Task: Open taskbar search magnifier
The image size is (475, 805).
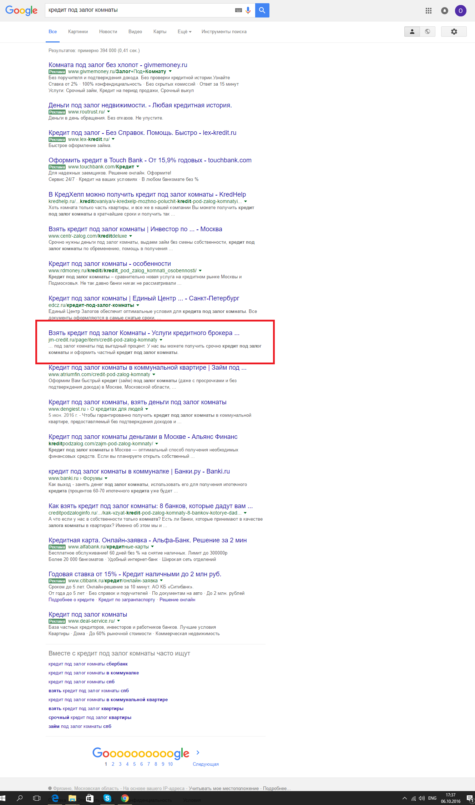Action: 20,798
